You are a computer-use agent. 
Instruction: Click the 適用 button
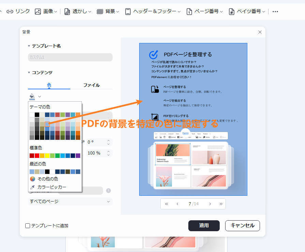(x=204, y=226)
